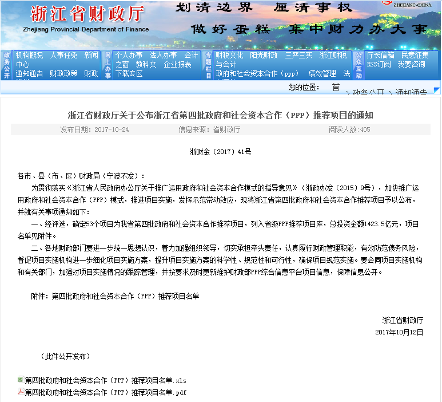Subscribe via the RSS订阅 link
The height and width of the screenshot is (402, 442).
tap(379, 64)
